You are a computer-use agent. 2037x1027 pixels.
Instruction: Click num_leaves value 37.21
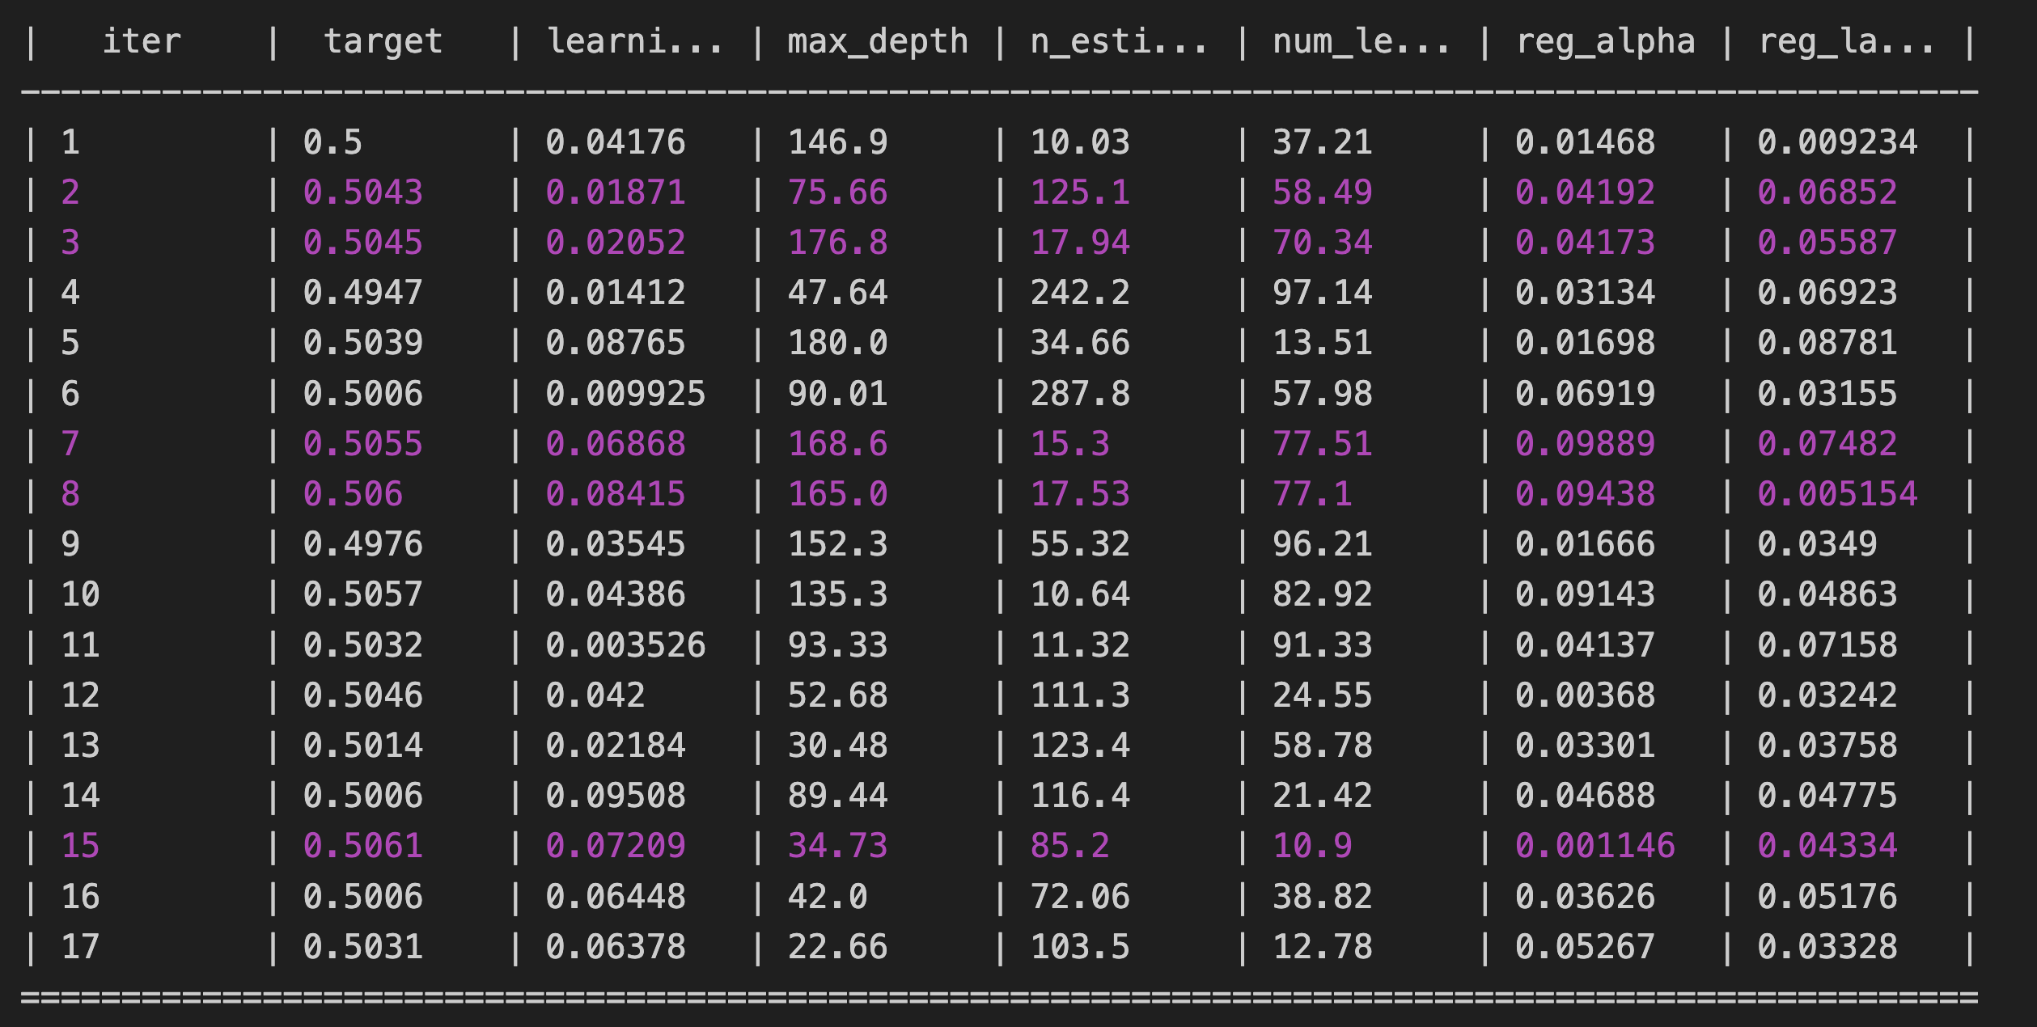(x=1323, y=142)
